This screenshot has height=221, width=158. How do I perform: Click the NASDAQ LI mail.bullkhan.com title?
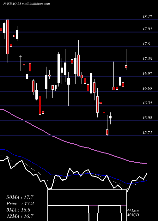(x=26, y=4)
